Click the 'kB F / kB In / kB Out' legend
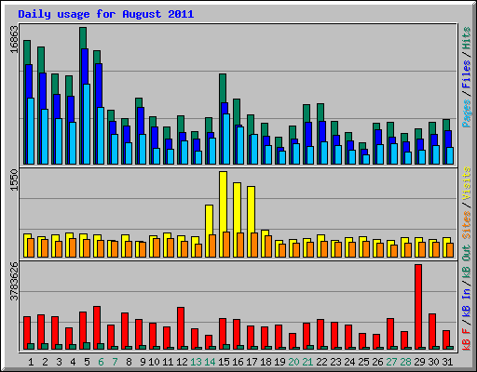The width and height of the screenshot is (477, 372). (467, 298)
